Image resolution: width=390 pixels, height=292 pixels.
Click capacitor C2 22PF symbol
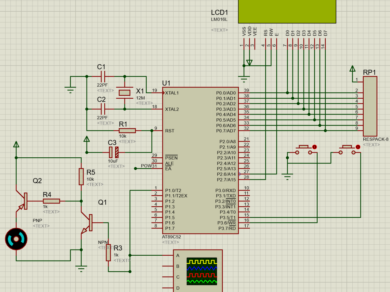point(103,109)
